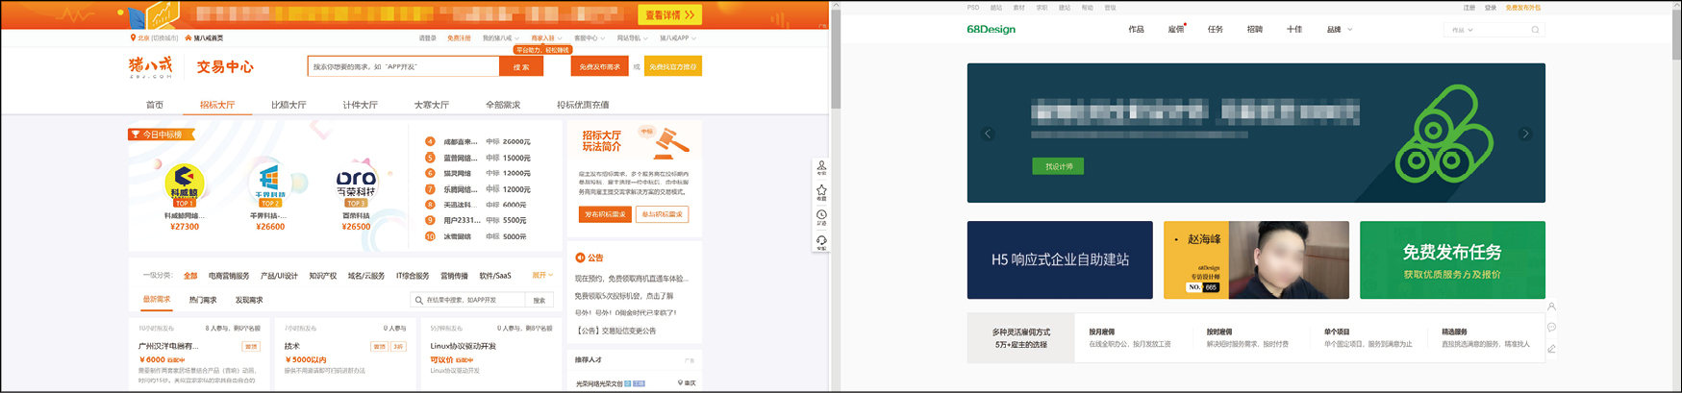Open the 品牌 dropdown menu

[x=1339, y=30]
